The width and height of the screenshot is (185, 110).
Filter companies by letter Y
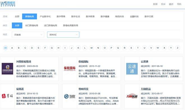171,48
